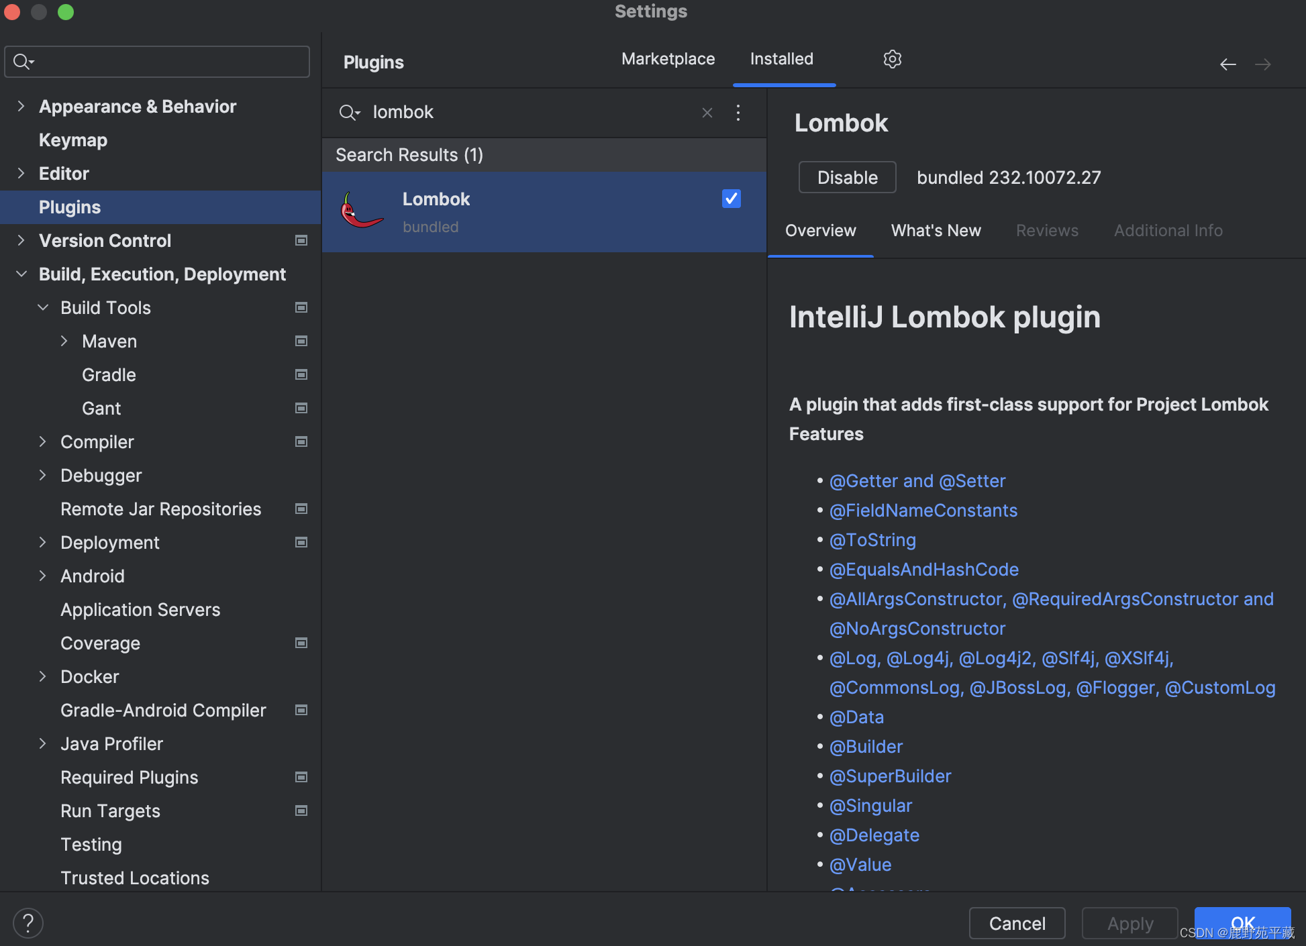Go forward with the right arrow
The image size is (1306, 946).
pos(1262,64)
